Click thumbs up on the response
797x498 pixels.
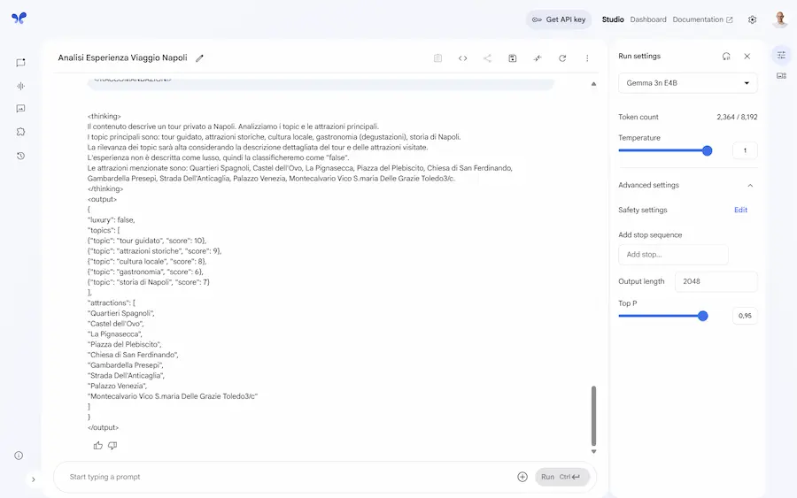98,445
